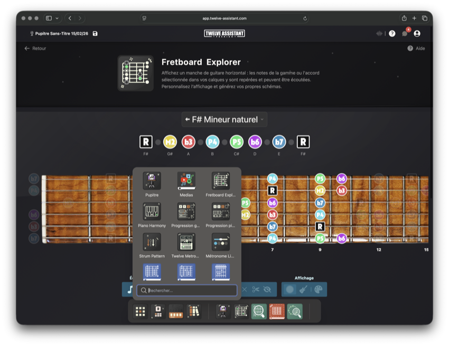Toggle the guitar view in Affichage
449x346 pixels.
pyautogui.click(x=304, y=289)
